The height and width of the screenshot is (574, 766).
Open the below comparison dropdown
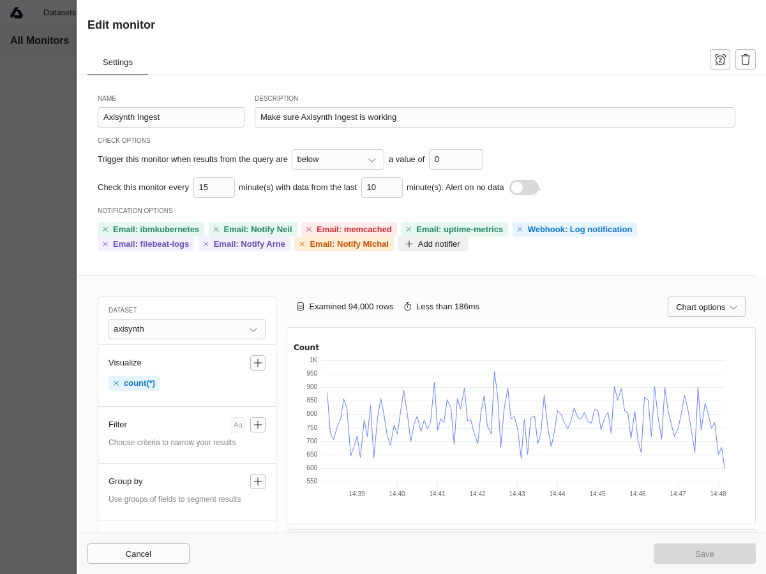pos(338,159)
